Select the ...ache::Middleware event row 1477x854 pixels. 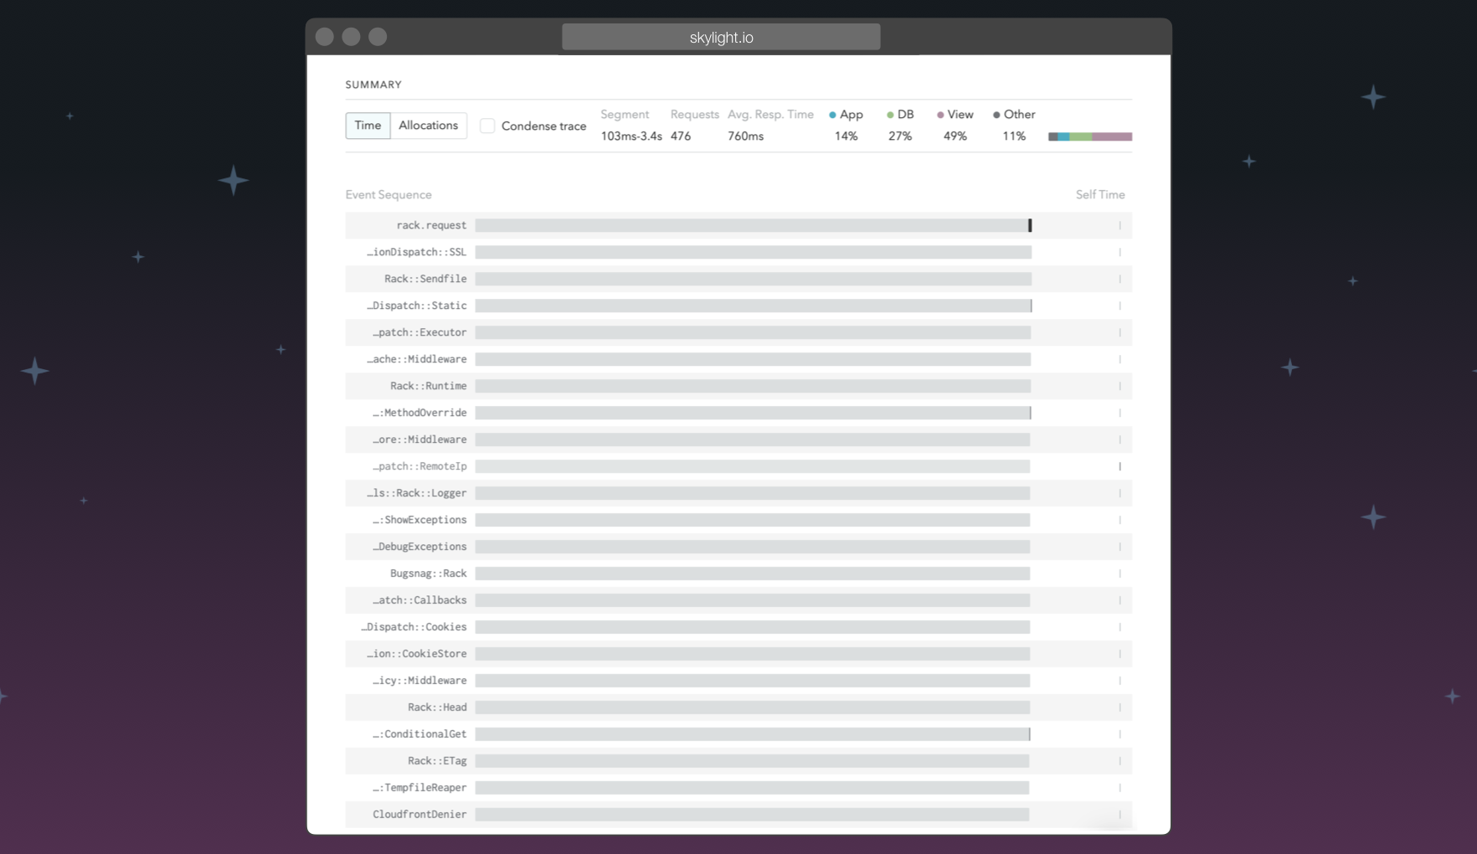click(x=738, y=359)
